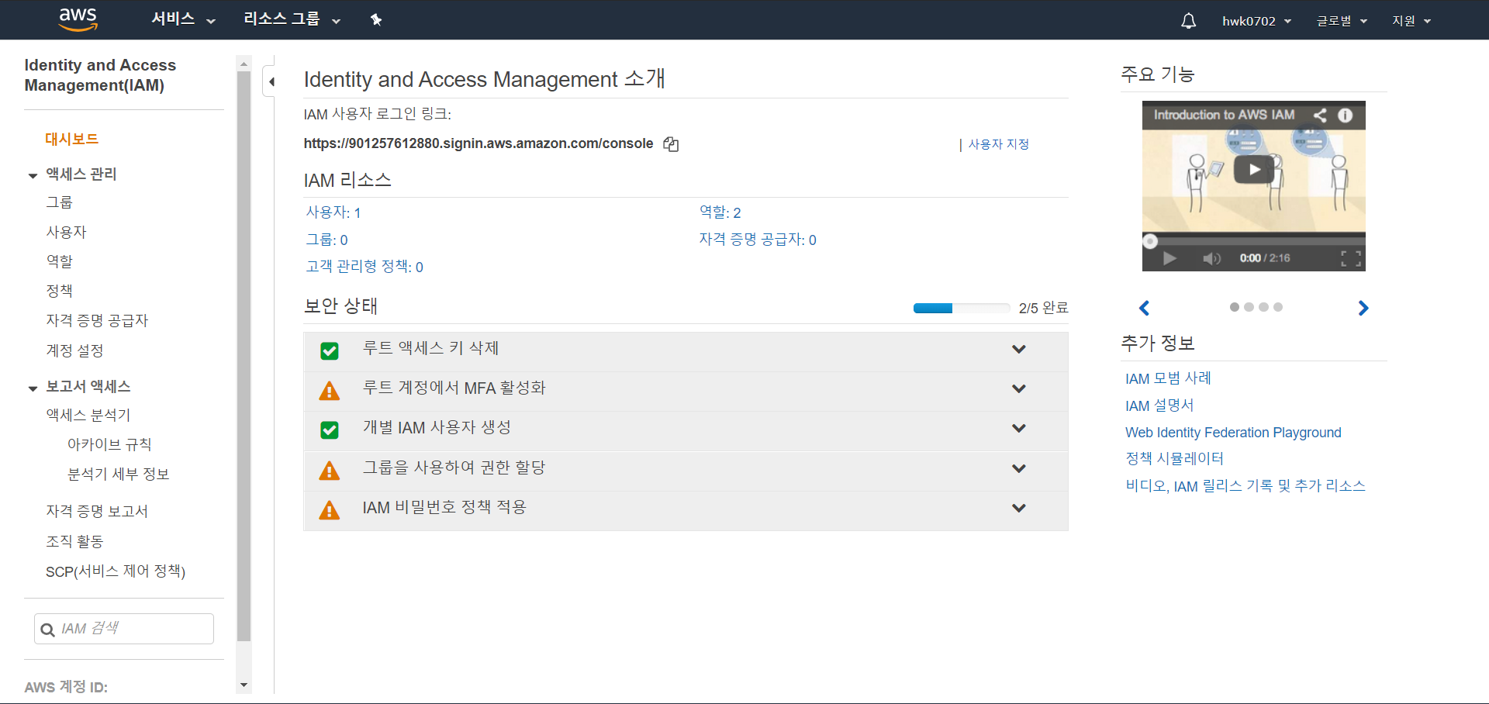Click the share icon on the IAM video
The height and width of the screenshot is (704, 1489).
pos(1320,115)
